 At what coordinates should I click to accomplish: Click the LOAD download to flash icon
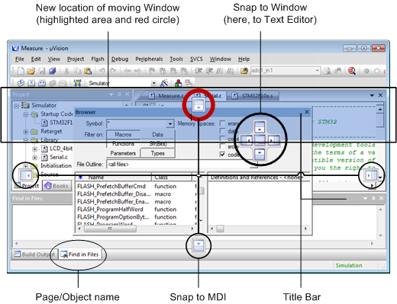coord(77,83)
